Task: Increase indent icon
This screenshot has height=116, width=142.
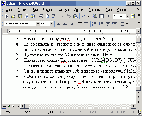Action: [114, 24]
